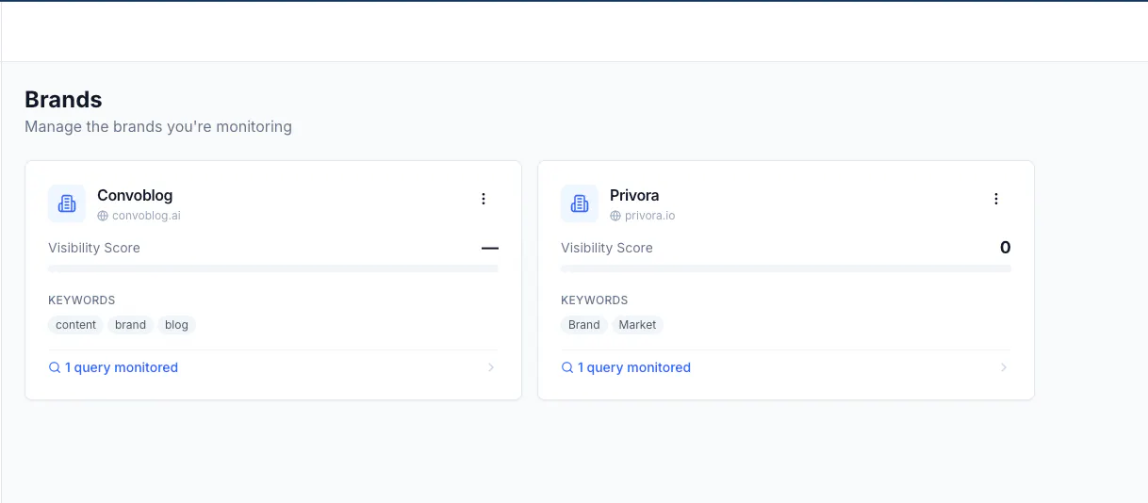Click the Convoblog brand building icon
This screenshot has height=503, width=1148.
67,203
